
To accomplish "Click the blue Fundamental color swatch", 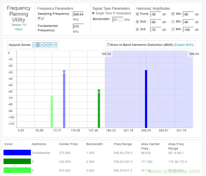I will coord(17,153).
